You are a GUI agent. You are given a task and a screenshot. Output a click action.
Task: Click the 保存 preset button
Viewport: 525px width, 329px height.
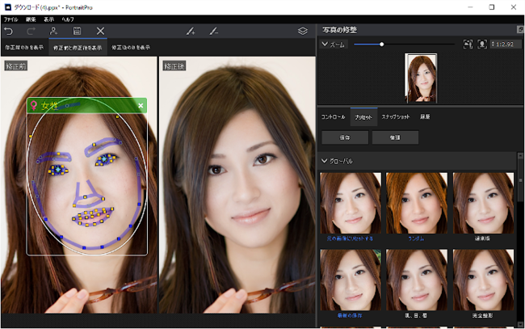pos(345,137)
